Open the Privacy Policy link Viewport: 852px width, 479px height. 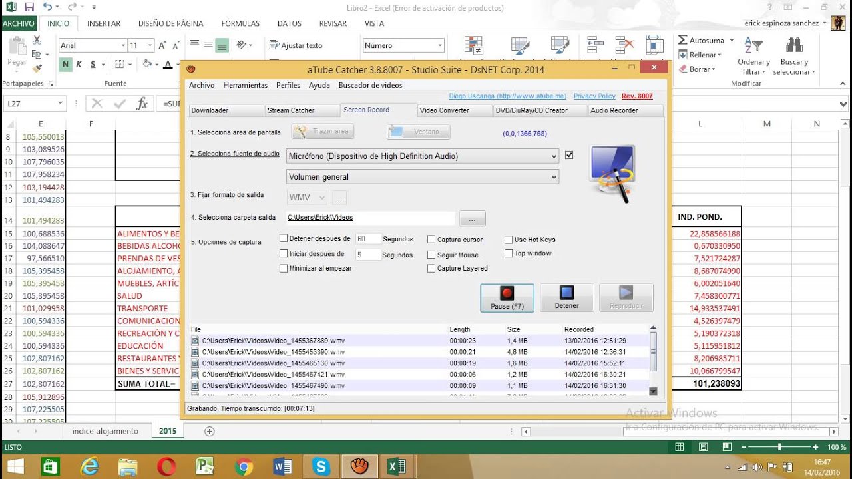[x=594, y=96]
